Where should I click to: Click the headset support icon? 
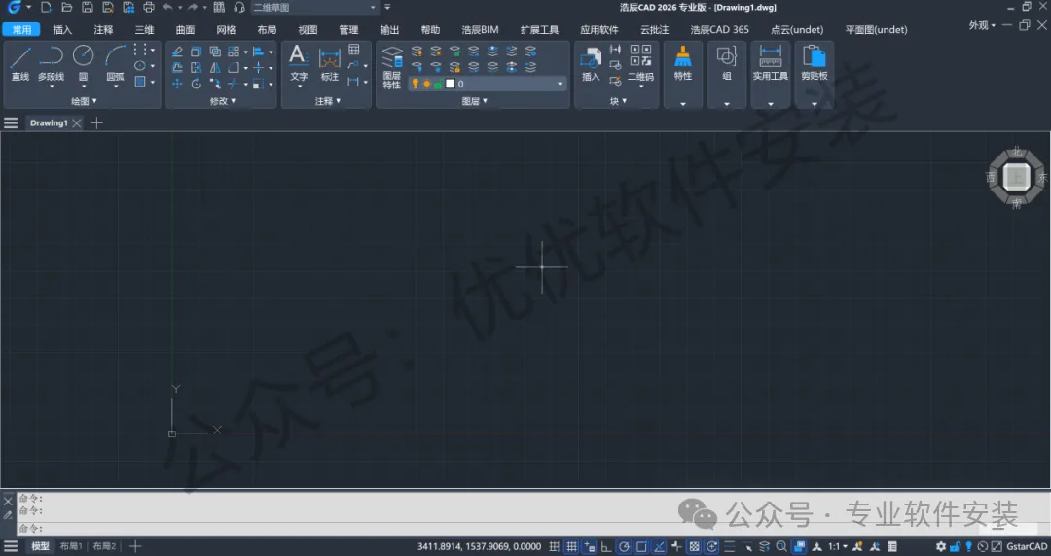pos(239,8)
